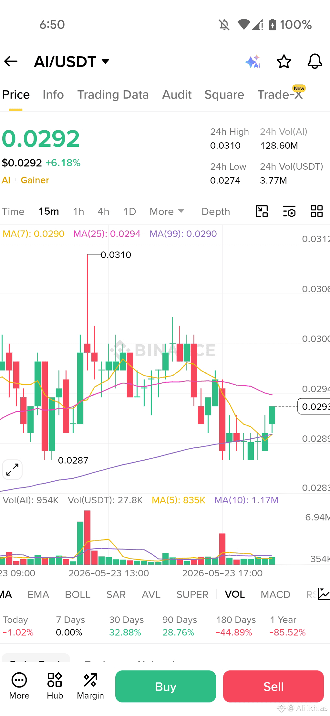Viewport: 330px width, 716px height.
Task: Tap the back arrow
Action: [x=11, y=61]
